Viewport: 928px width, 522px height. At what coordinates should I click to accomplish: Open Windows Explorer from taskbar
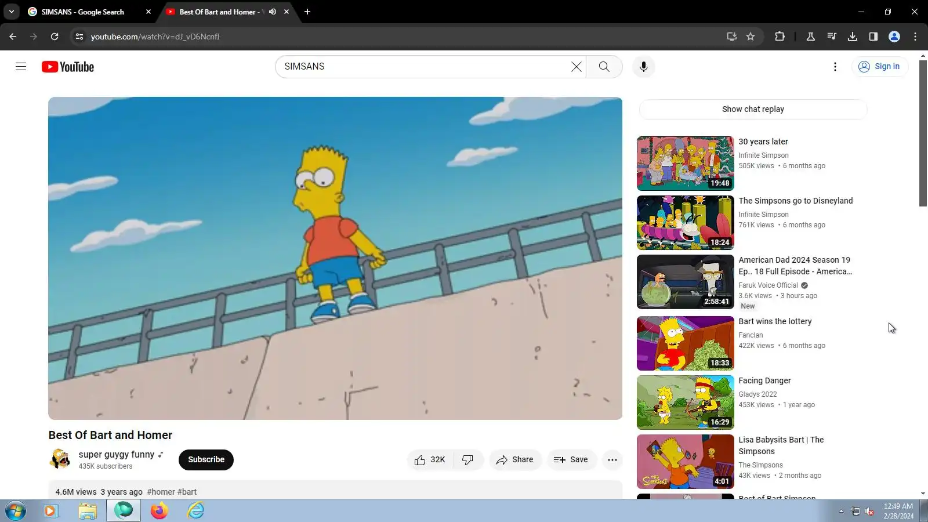point(88,510)
